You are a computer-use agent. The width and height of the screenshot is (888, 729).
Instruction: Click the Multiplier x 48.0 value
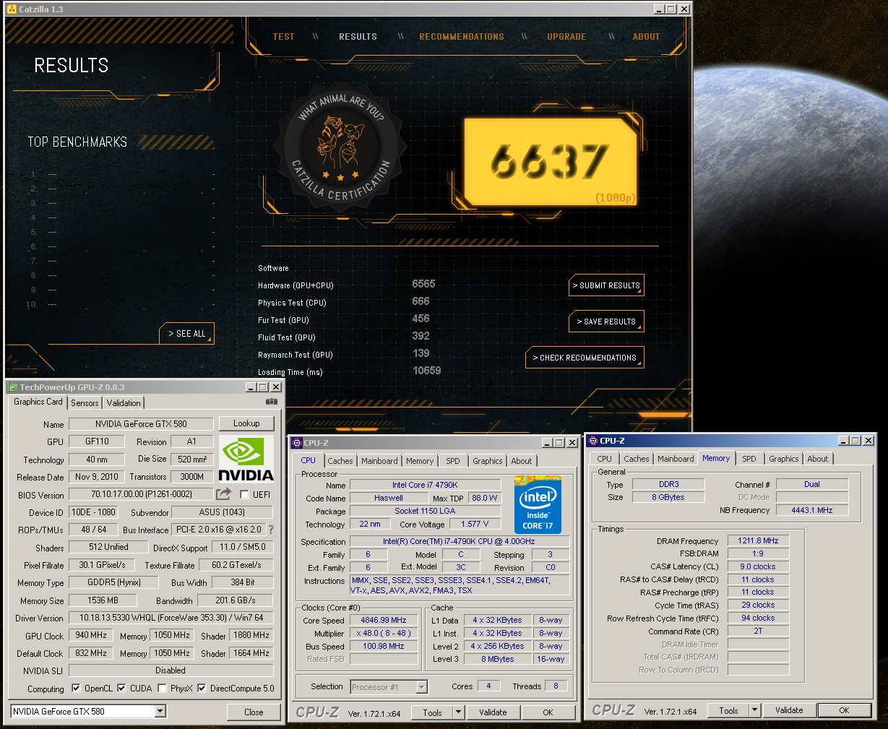(x=384, y=633)
